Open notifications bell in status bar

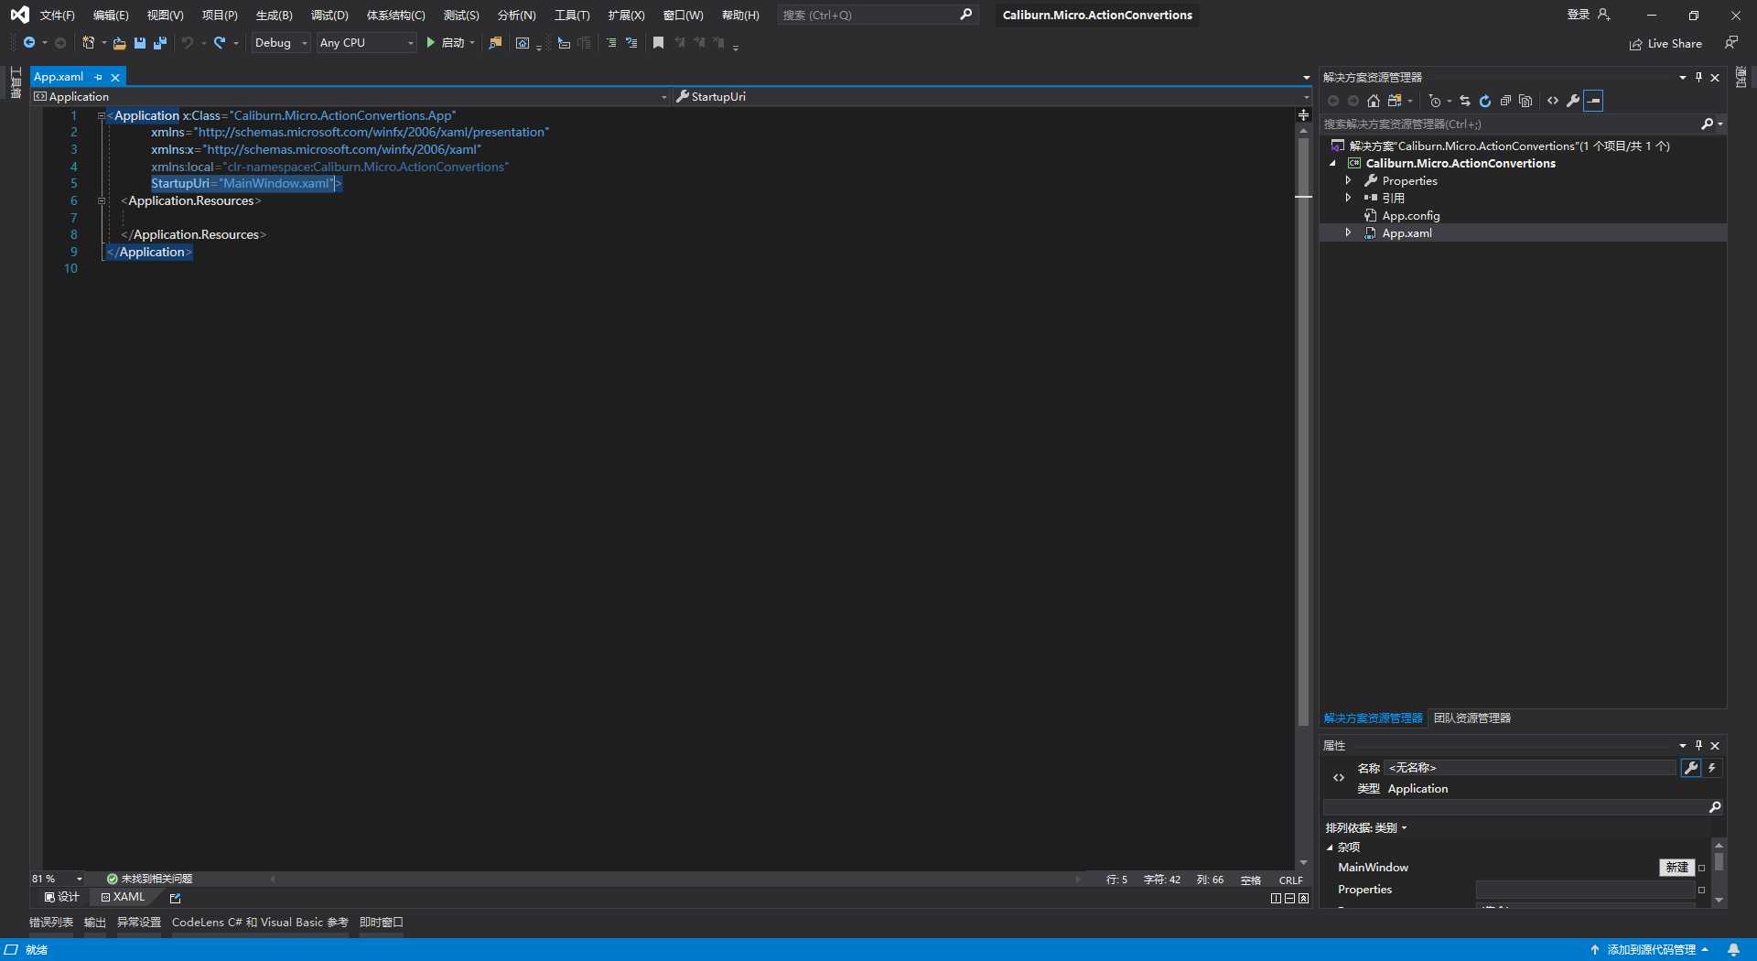pos(1733,950)
